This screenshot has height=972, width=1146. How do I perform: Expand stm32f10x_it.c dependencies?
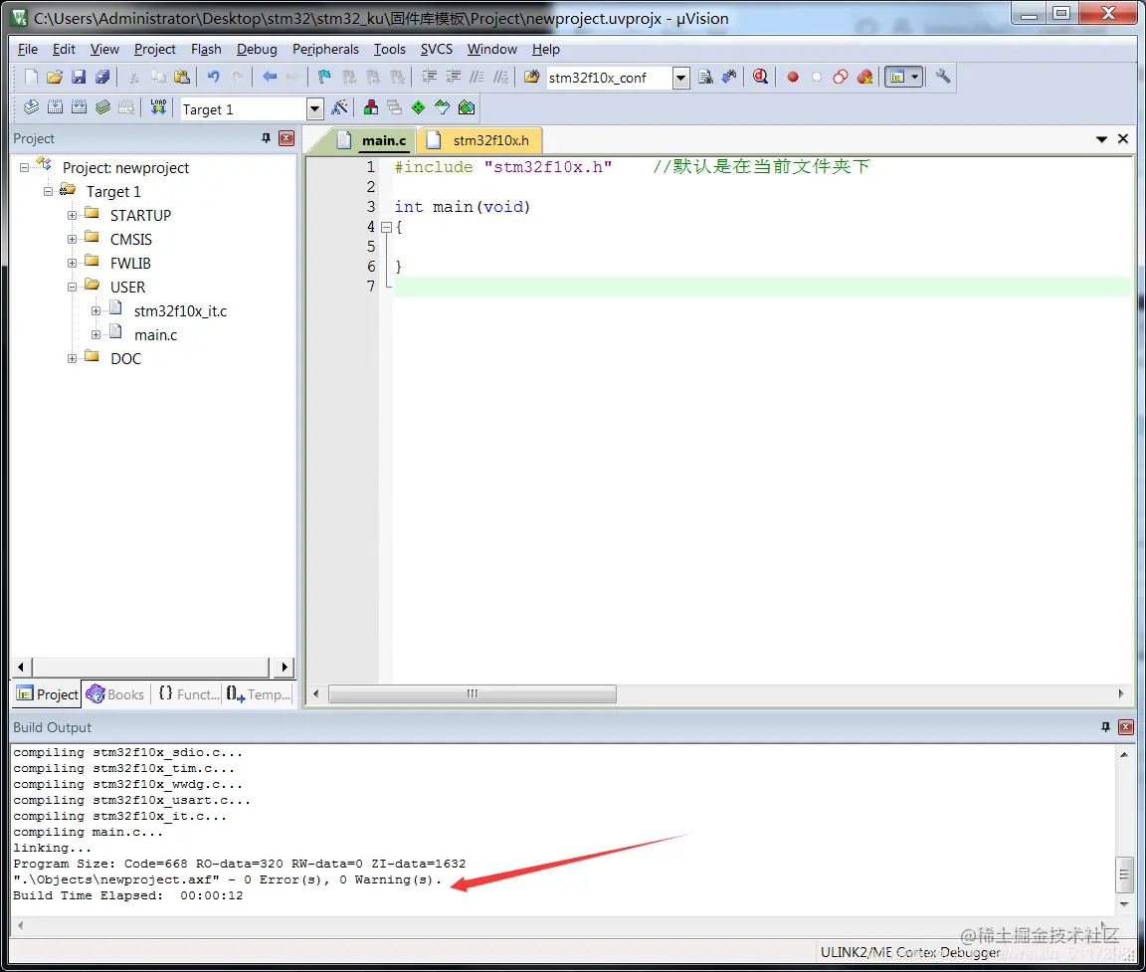(95, 310)
